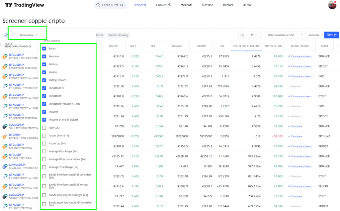Open ETHUSDT.P link above ETHEREUM / TETHERUS
Viewport: 340px width, 211px height.
point(17,85)
